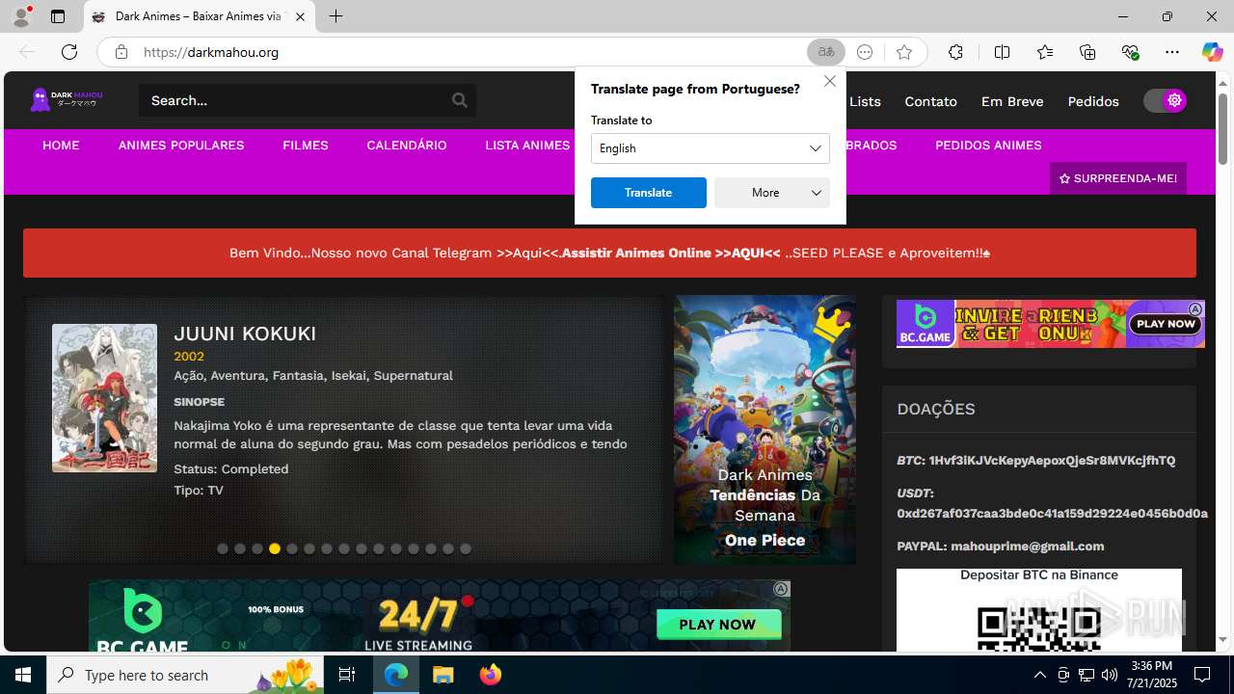
Task: Open ANIMES POPULARES menu item
Action: (181, 146)
